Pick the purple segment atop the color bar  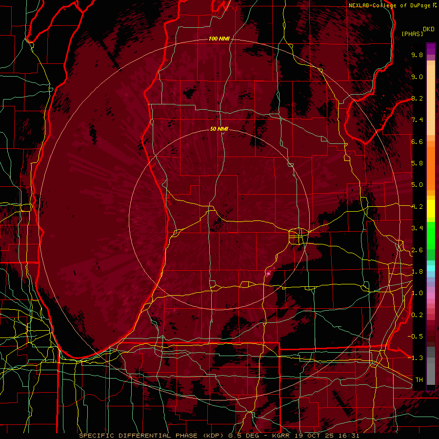431,49
